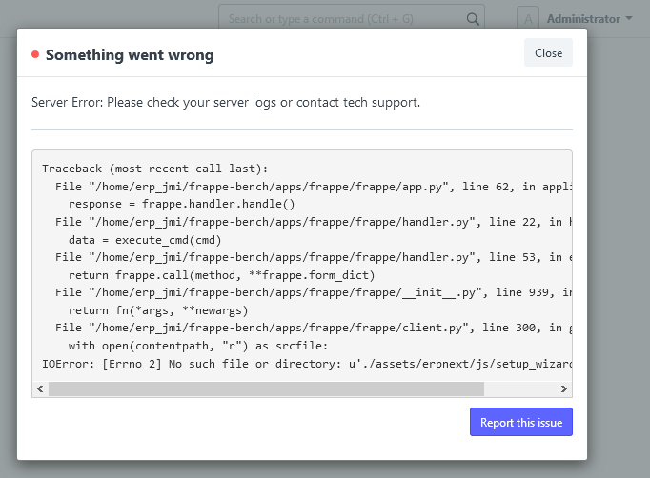650x478 pixels.
Task: Click the "with open(contentpath" code line
Action: click(x=198, y=346)
